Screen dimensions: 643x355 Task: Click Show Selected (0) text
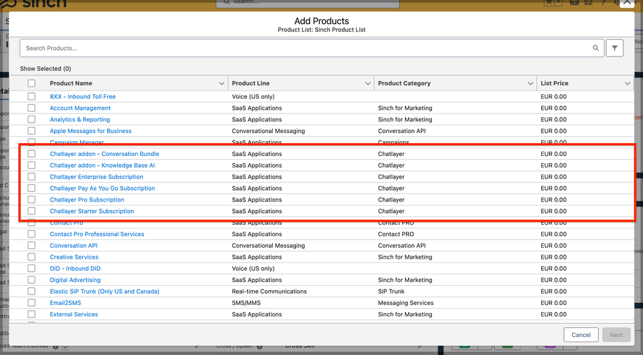coord(46,69)
